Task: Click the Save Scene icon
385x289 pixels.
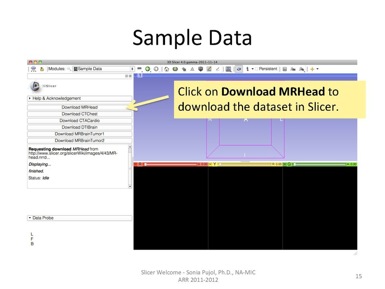Action: 42,68
